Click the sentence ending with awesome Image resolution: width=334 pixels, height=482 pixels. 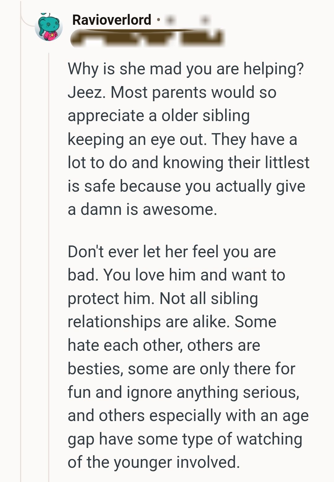pos(142,209)
